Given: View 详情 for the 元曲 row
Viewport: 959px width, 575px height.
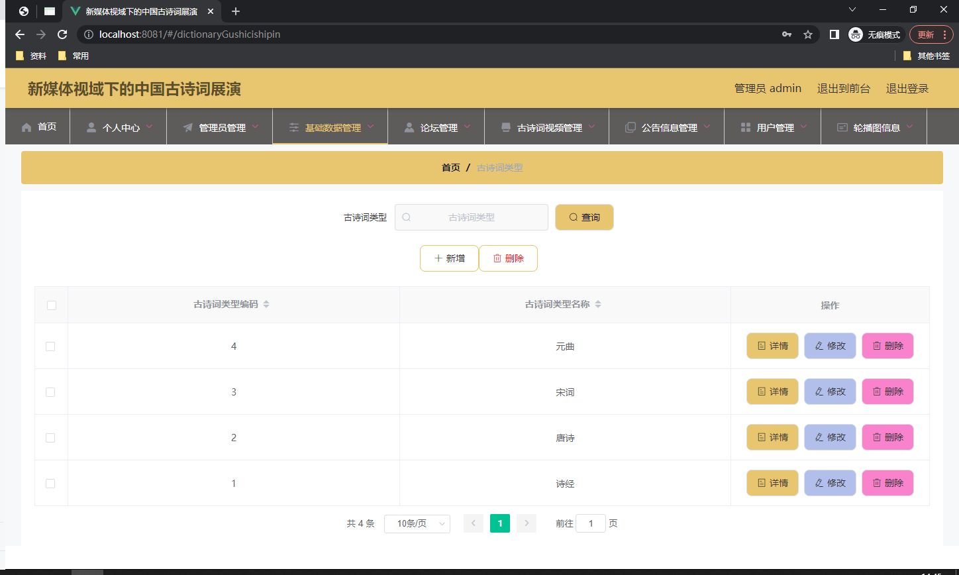Looking at the screenshot, I should [x=772, y=346].
